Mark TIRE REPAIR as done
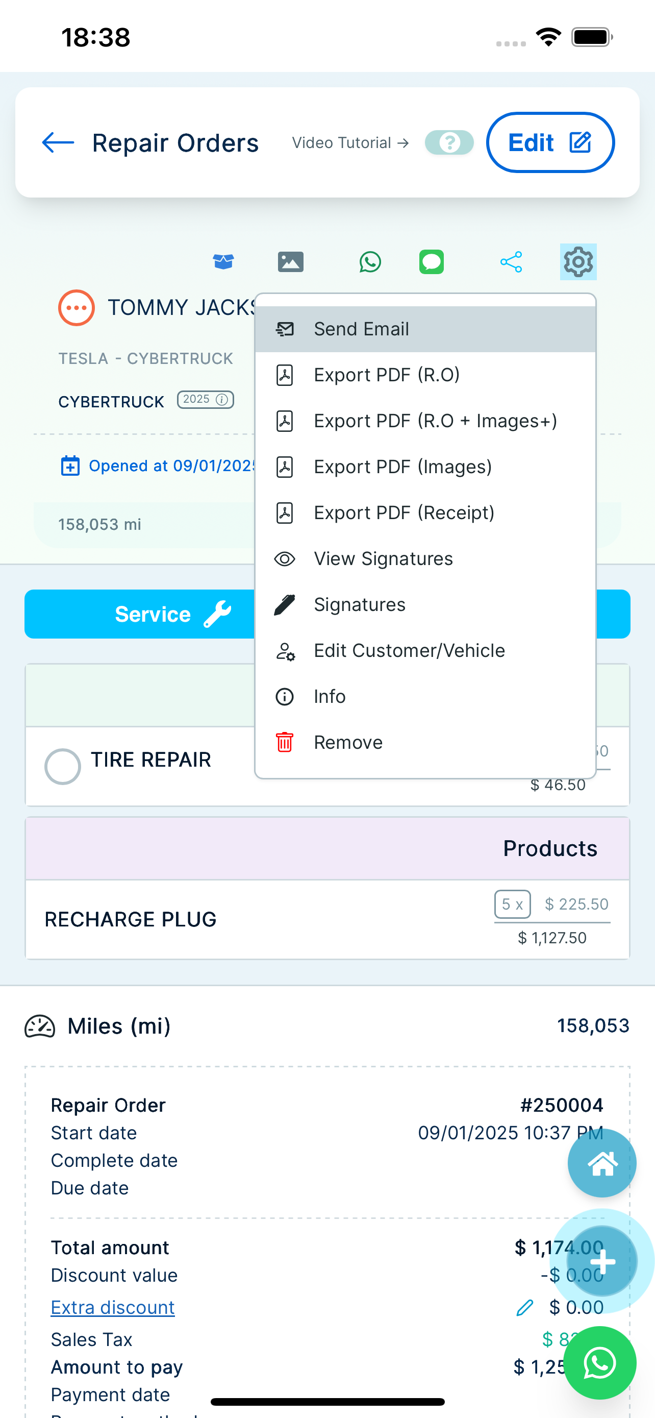This screenshot has height=1418, width=655. tap(63, 766)
